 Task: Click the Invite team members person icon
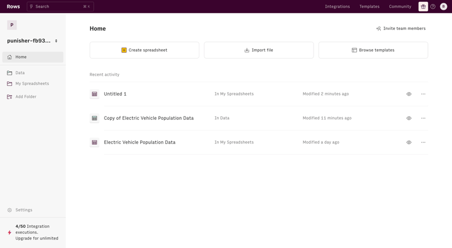coord(379,29)
